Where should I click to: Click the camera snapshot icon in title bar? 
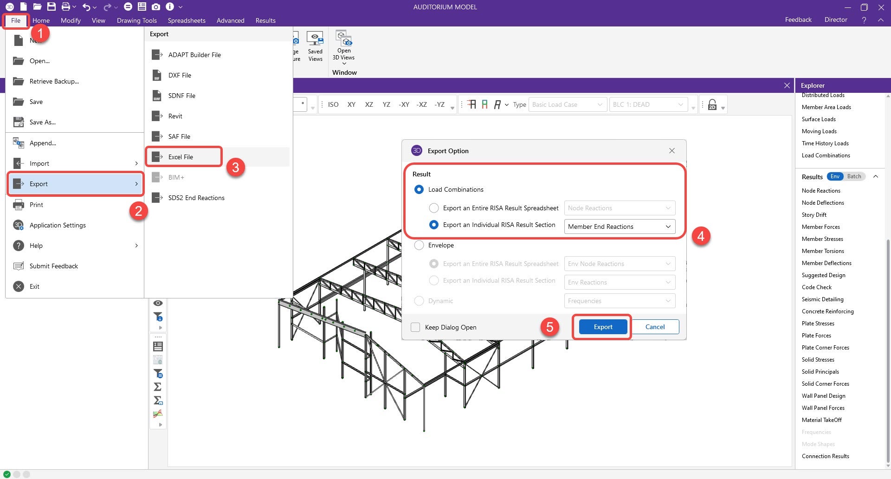tap(156, 7)
